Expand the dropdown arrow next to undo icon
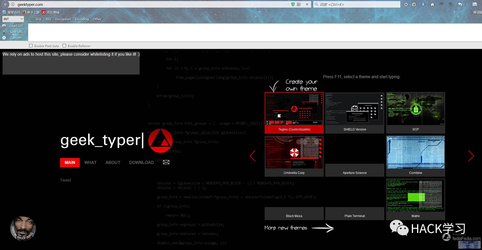This screenshot has height=250, width=482. 467,4
